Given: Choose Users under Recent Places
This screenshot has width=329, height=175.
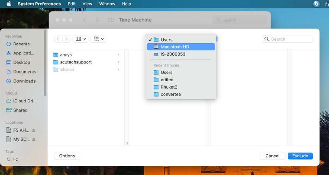Looking at the screenshot, I should click(181, 73).
